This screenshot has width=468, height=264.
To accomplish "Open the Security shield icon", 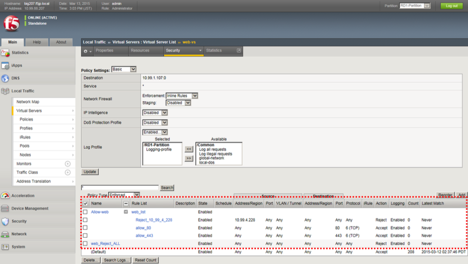I will [5, 221].
